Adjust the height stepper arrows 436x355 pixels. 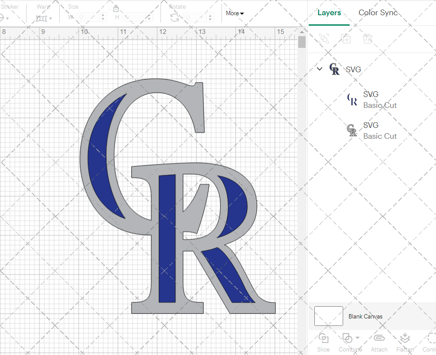tap(149, 17)
